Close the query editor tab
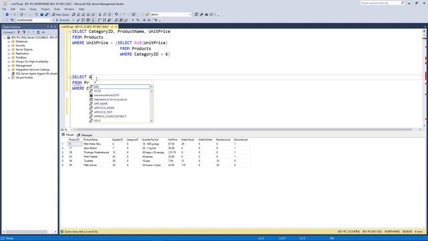428x241 pixels. 116,27
